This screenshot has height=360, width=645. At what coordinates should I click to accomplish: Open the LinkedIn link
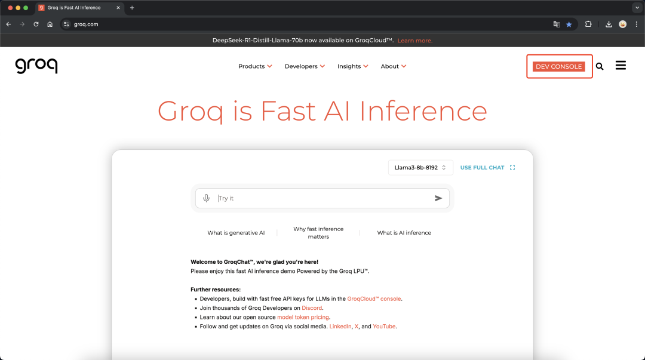point(340,326)
